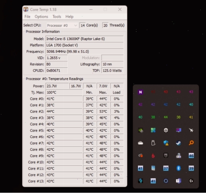206x193 pixels.
Task: Select the VID value 1.2655 v
Action: pyautogui.click(x=57, y=58)
